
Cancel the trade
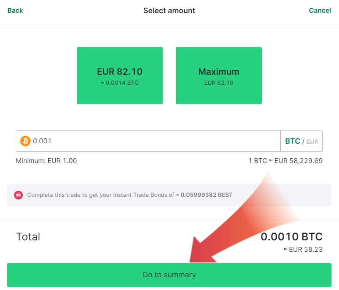[320, 11]
